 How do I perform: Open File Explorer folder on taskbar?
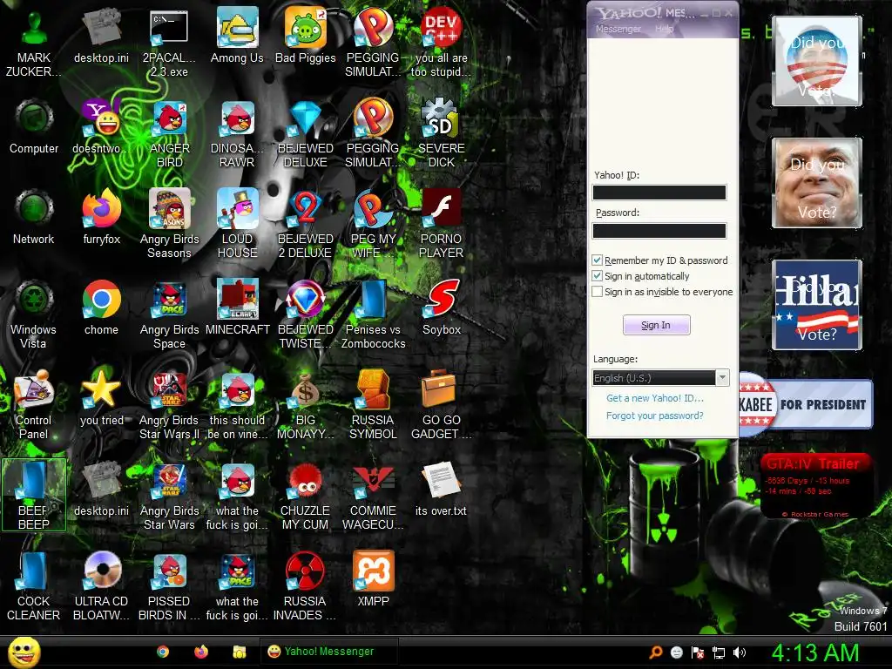pyautogui.click(x=240, y=652)
